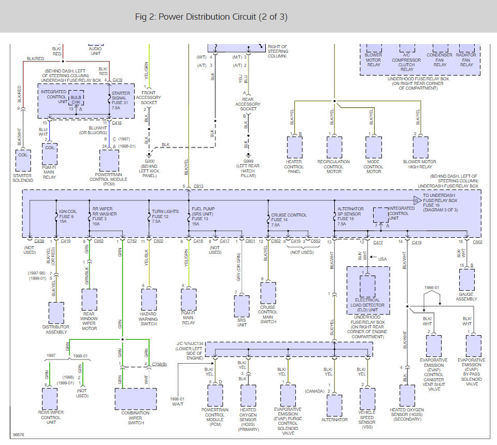Click the G200 ground label
This screenshot has width=497, height=445.
(149, 168)
